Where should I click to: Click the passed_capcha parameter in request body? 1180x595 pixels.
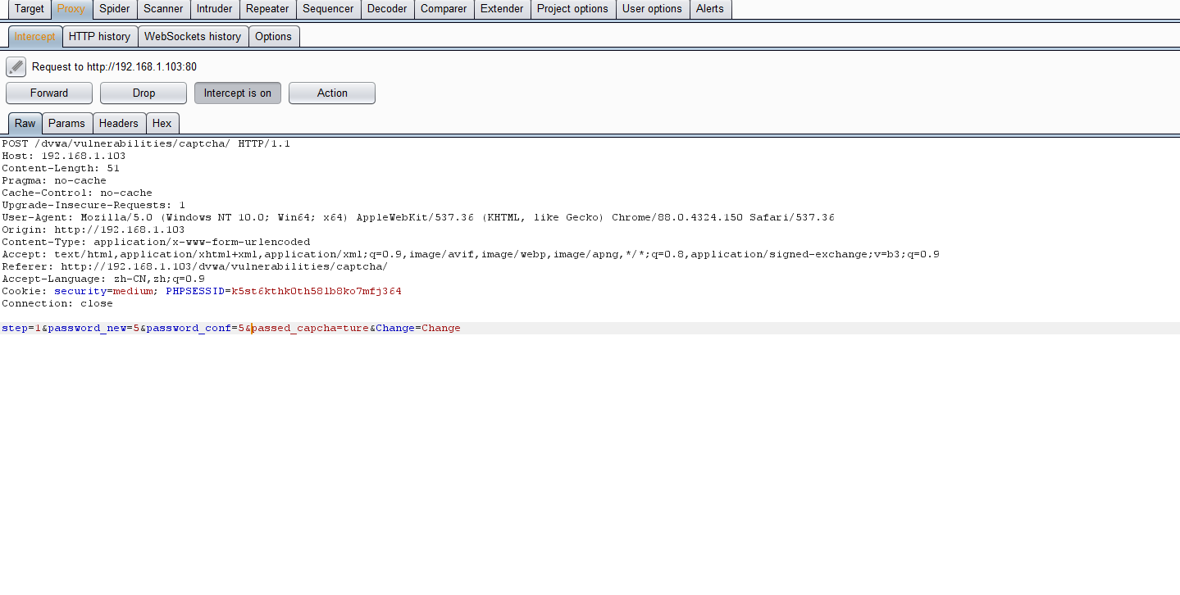[x=294, y=329]
